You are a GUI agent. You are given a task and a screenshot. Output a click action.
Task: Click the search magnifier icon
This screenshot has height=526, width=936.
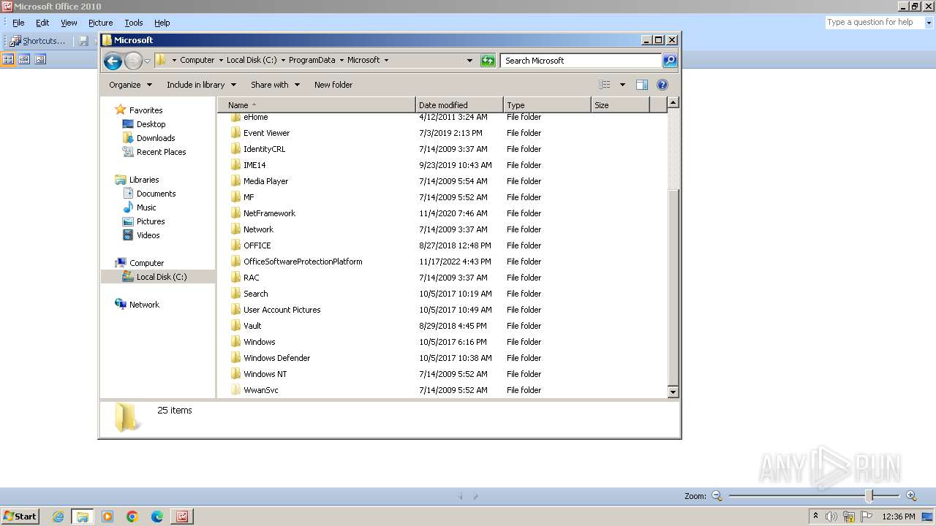point(670,61)
